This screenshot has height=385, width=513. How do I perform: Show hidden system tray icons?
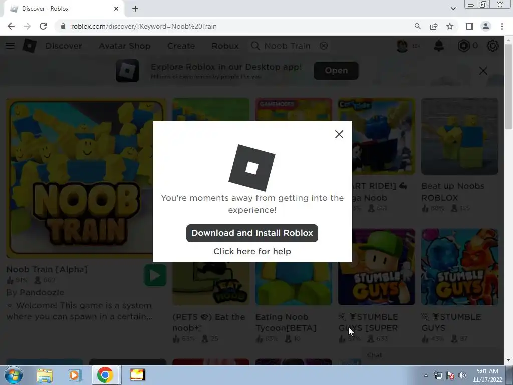(426, 375)
